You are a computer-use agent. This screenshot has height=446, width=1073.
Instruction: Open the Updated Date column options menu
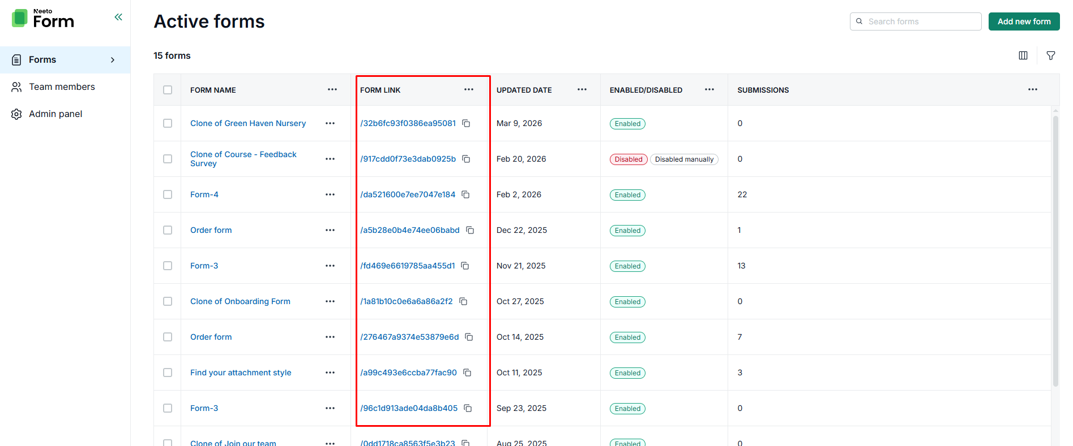tap(582, 90)
